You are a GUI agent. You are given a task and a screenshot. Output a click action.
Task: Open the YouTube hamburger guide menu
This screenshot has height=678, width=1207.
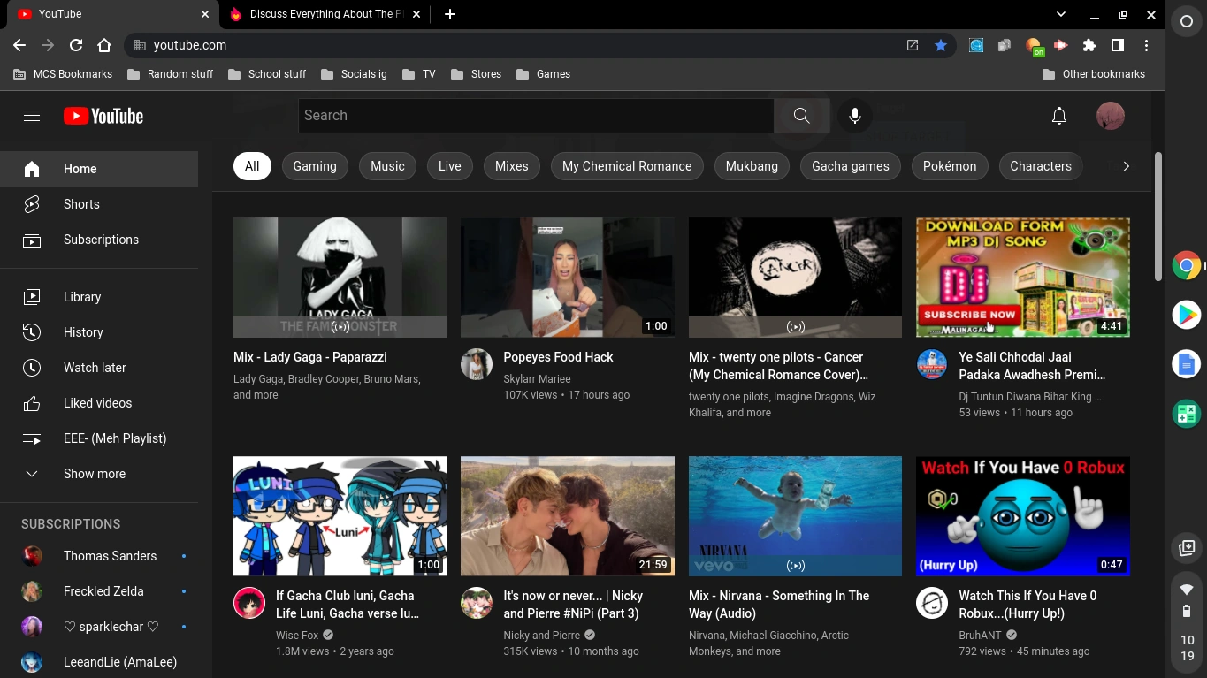(32, 116)
